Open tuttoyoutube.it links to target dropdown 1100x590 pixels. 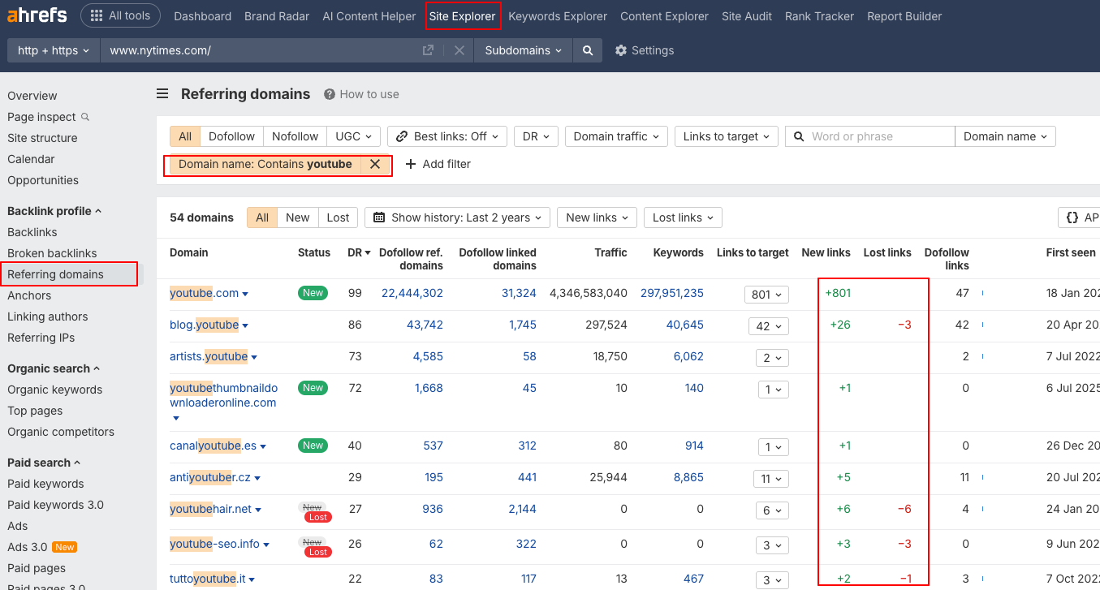[x=772, y=580]
